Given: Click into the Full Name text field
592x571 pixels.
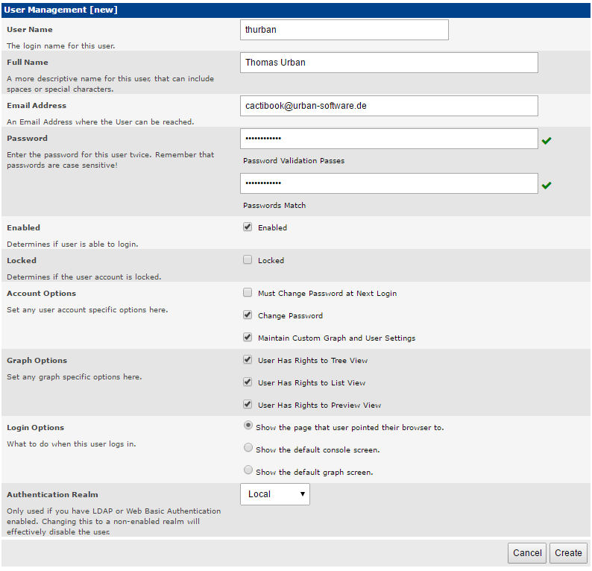Looking at the screenshot, I should pos(389,63).
